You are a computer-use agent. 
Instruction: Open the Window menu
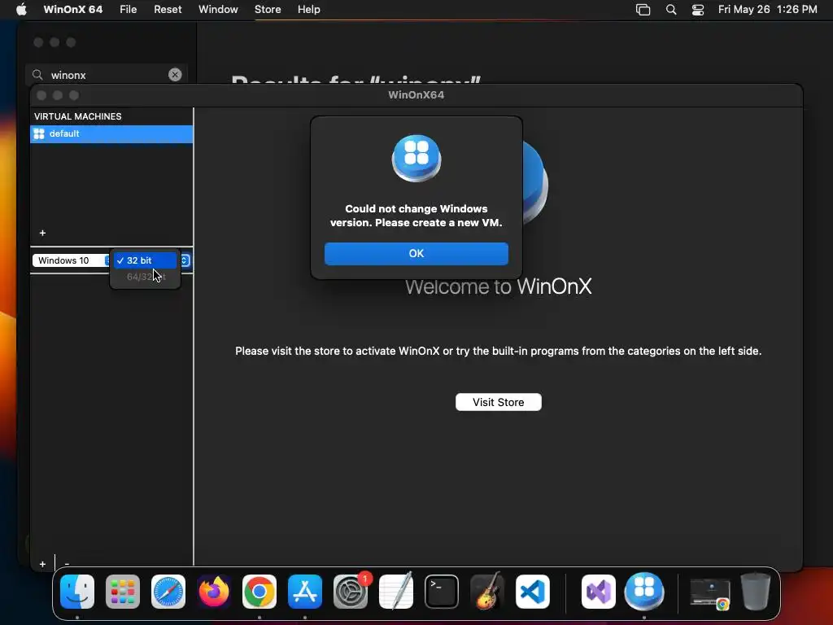point(218,10)
